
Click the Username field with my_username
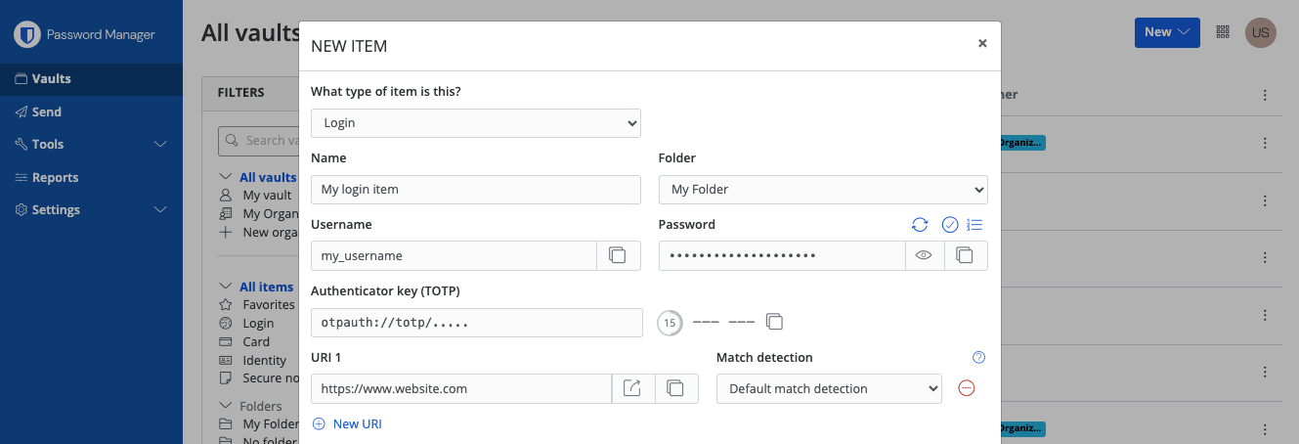[x=454, y=255]
